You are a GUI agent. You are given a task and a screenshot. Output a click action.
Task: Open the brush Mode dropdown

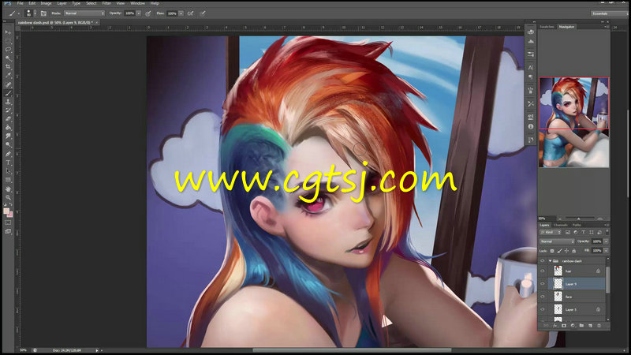(x=84, y=13)
